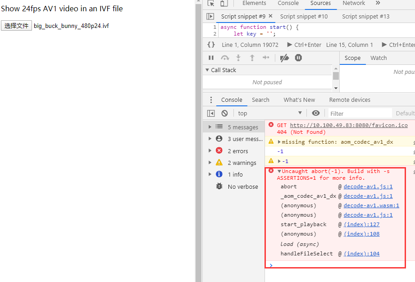This screenshot has height=282, width=415.
Task: Open the decode-av1.wasm:1 link
Action: pyautogui.click(x=371, y=205)
